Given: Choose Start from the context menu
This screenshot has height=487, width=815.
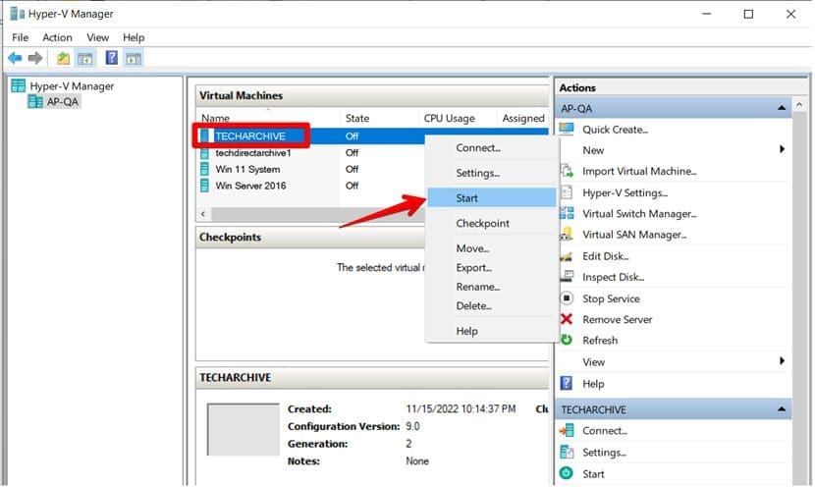Looking at the screenshot, I should 467,198.
